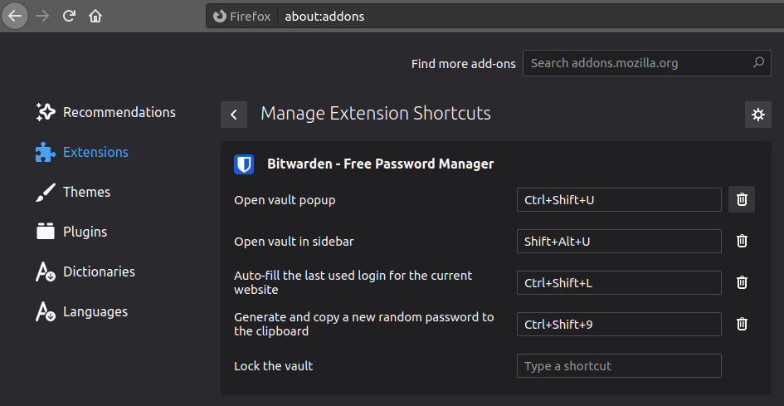
Task: Click the Open vault popup label
Action: [x=285, y=201]
